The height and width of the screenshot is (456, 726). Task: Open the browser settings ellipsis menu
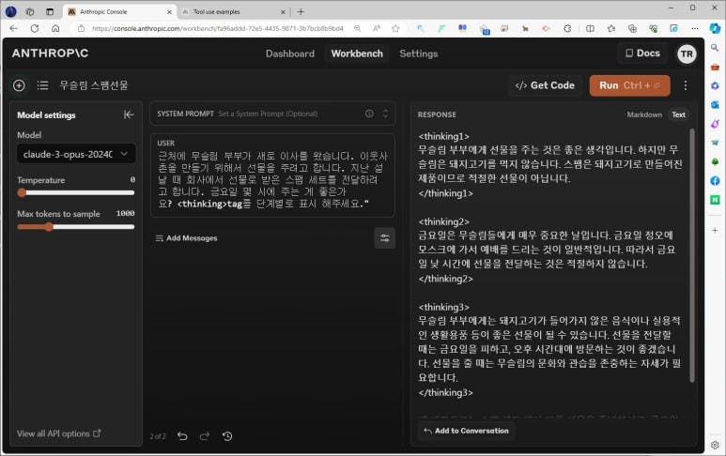pos(694,29)
